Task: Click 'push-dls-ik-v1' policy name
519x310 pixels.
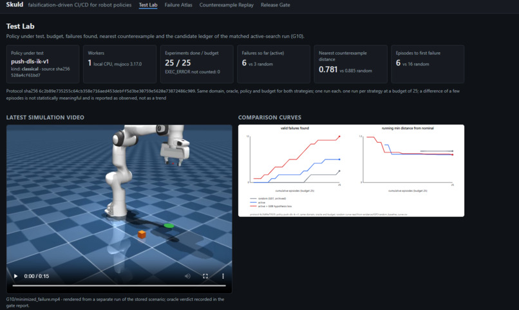Action: point(30,62)
